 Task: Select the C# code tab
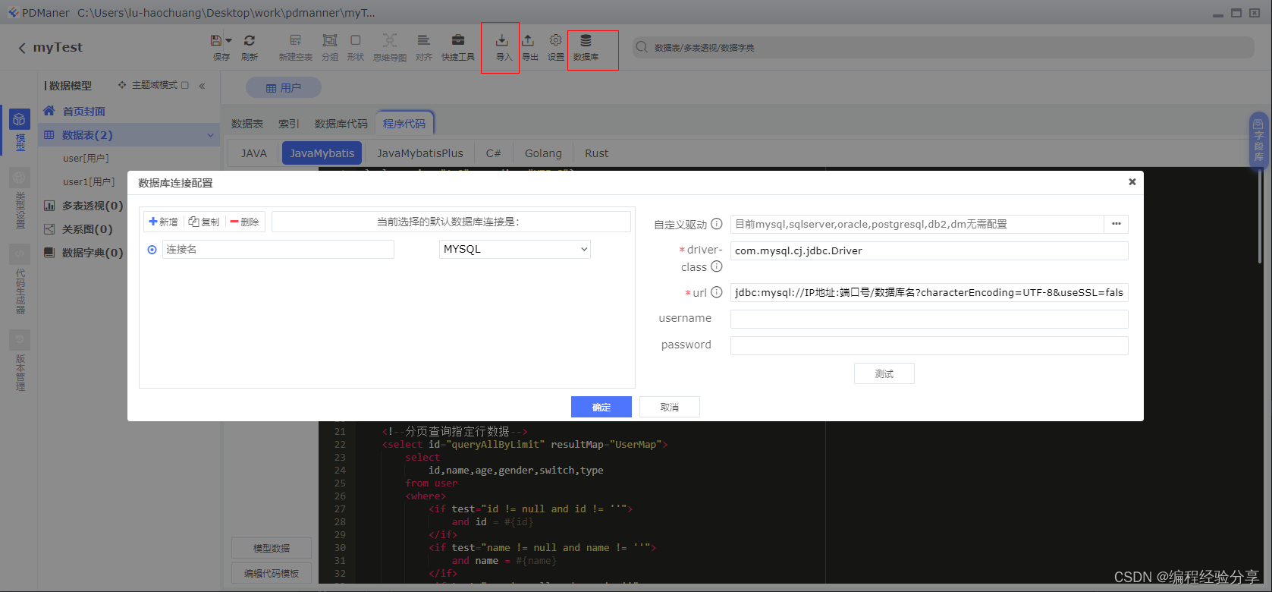494,153
